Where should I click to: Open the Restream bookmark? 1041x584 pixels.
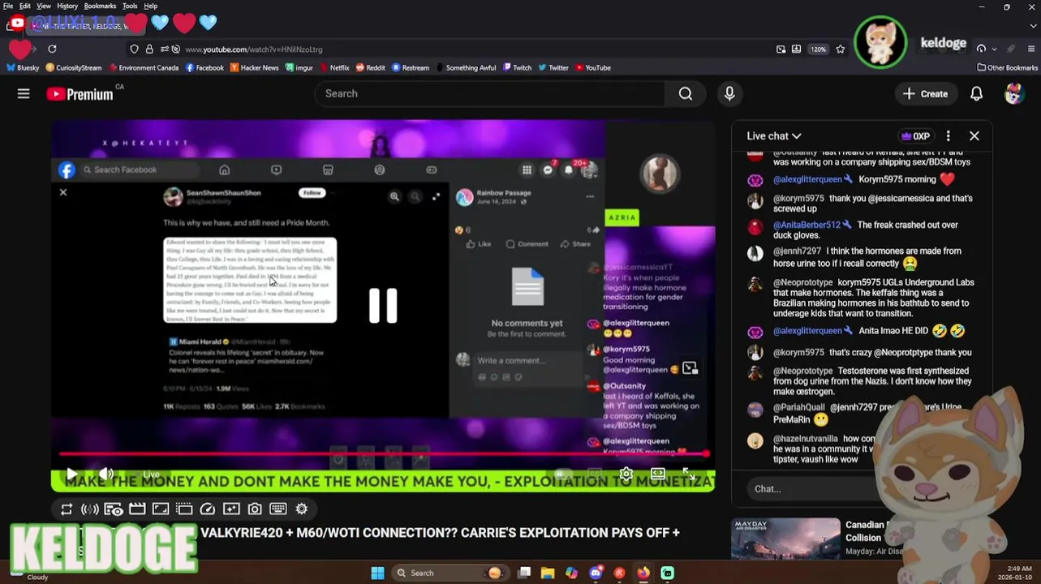(x=410, y=67)
